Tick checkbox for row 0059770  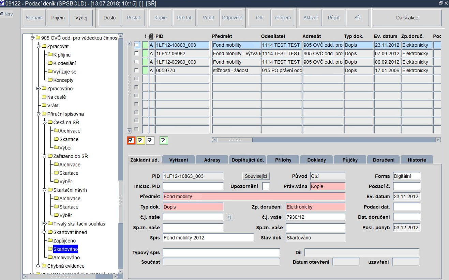tap(137, 71)
